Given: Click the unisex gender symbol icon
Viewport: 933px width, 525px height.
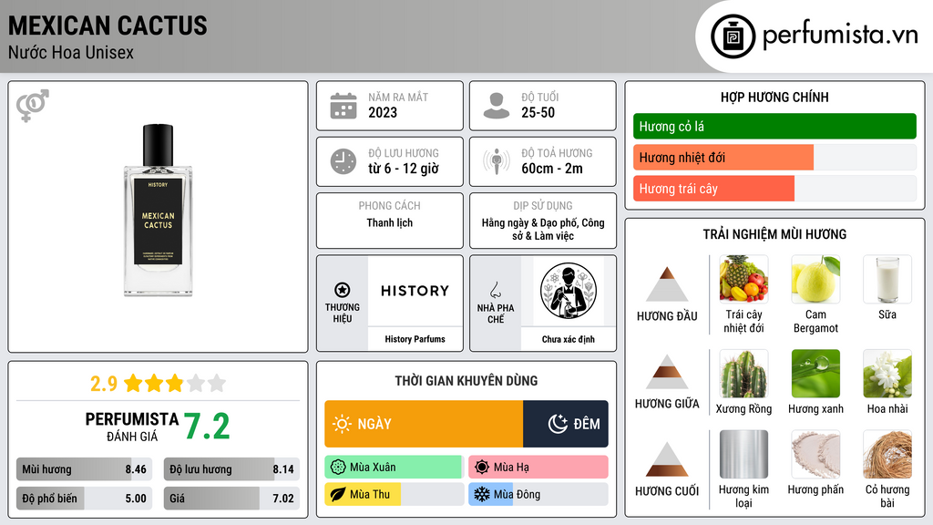Looking at the screenshot, I should click(33, 106).
